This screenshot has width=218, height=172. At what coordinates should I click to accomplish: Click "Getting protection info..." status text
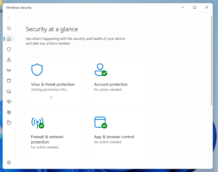[50, 90]
